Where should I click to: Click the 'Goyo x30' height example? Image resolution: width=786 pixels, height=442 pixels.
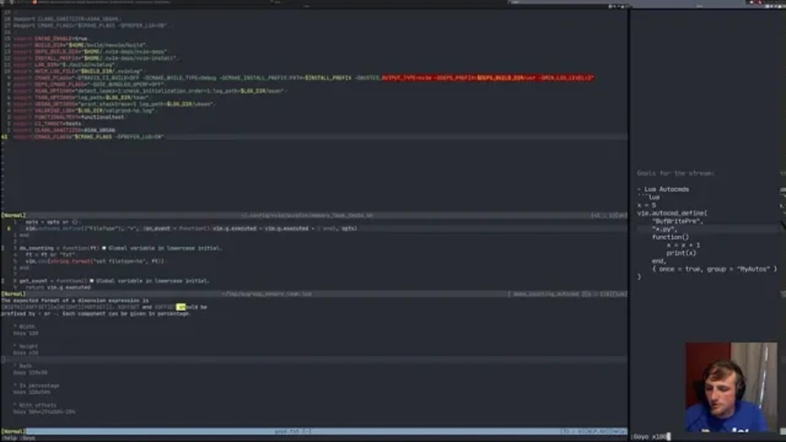coord(26,353)
